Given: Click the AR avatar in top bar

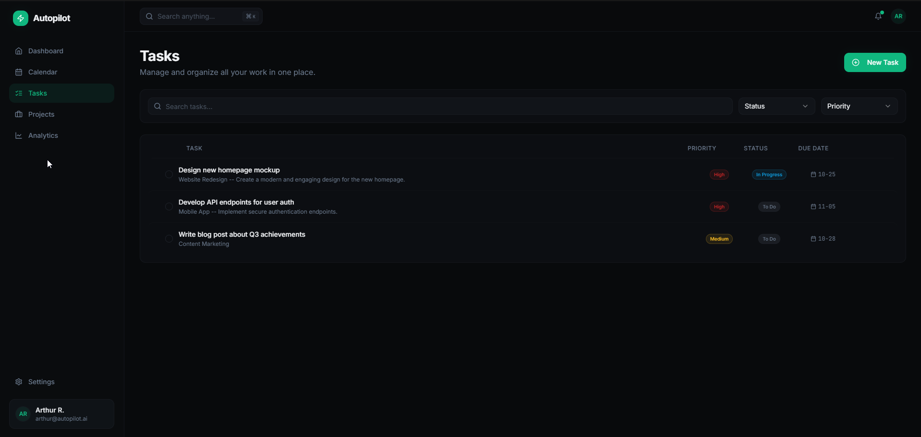Looking at the screenshot, I should 898,16.
